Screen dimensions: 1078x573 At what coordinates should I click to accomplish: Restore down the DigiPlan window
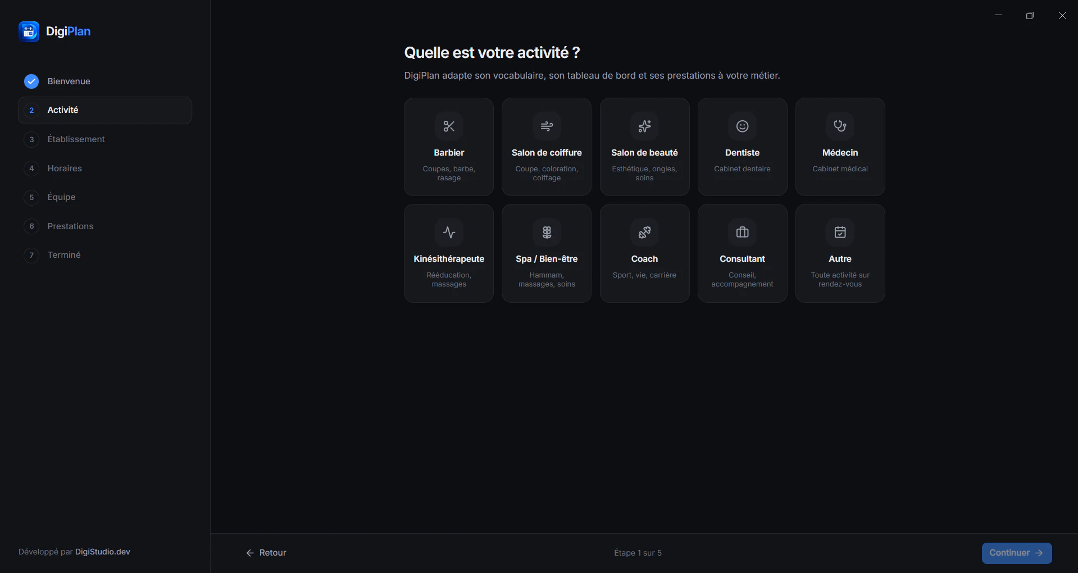tap(1030, 15)
